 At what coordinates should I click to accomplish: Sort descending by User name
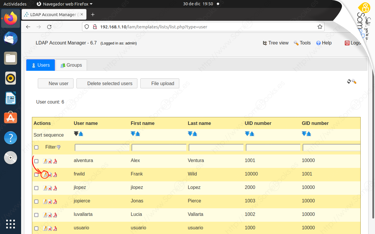76,134
